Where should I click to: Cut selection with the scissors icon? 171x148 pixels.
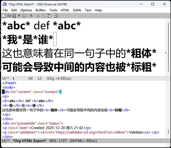[x=38, y=16]
